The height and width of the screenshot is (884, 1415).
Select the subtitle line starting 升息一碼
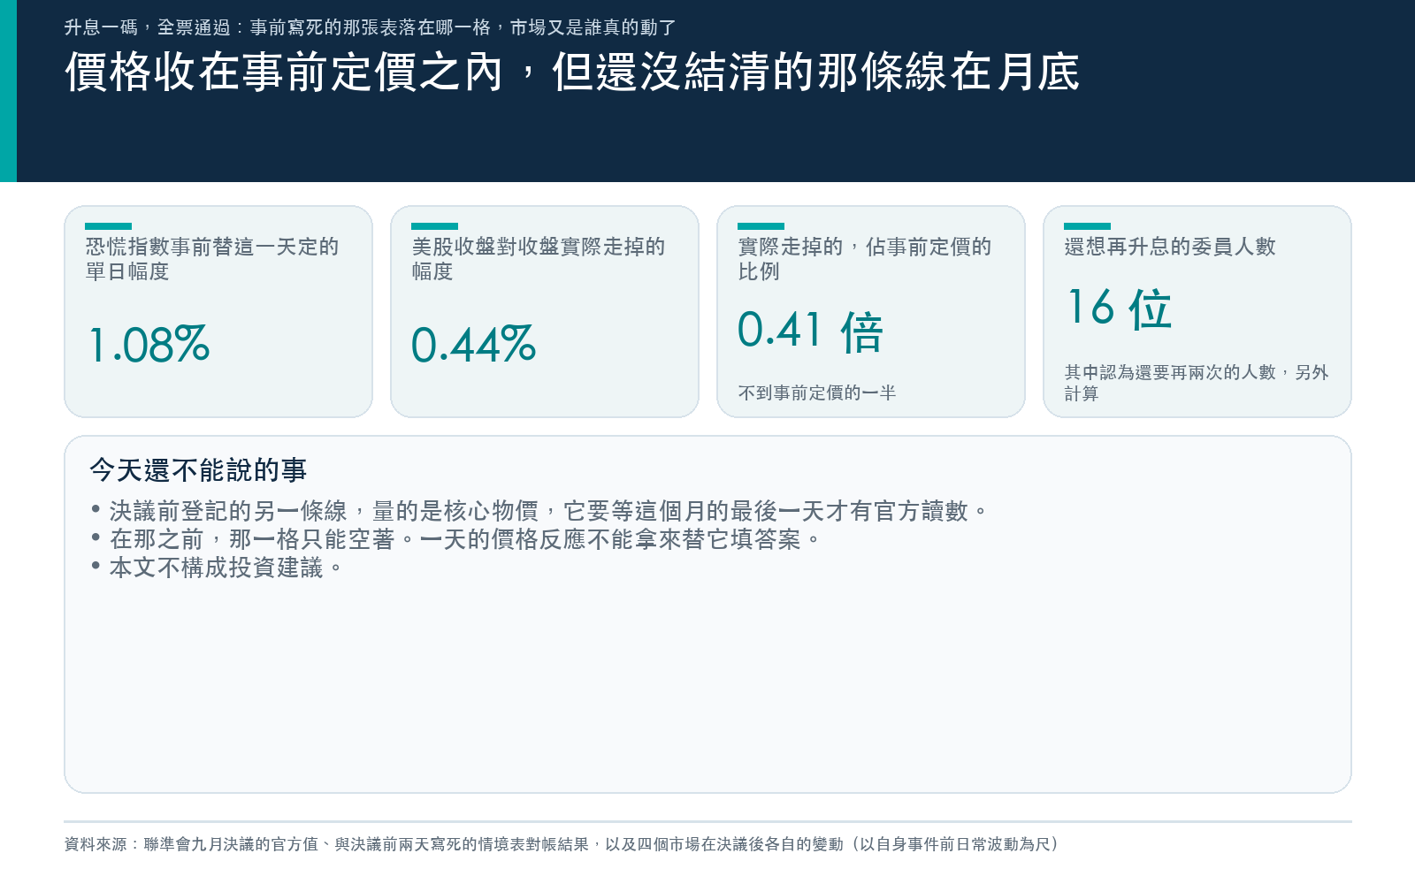[370, 27]
